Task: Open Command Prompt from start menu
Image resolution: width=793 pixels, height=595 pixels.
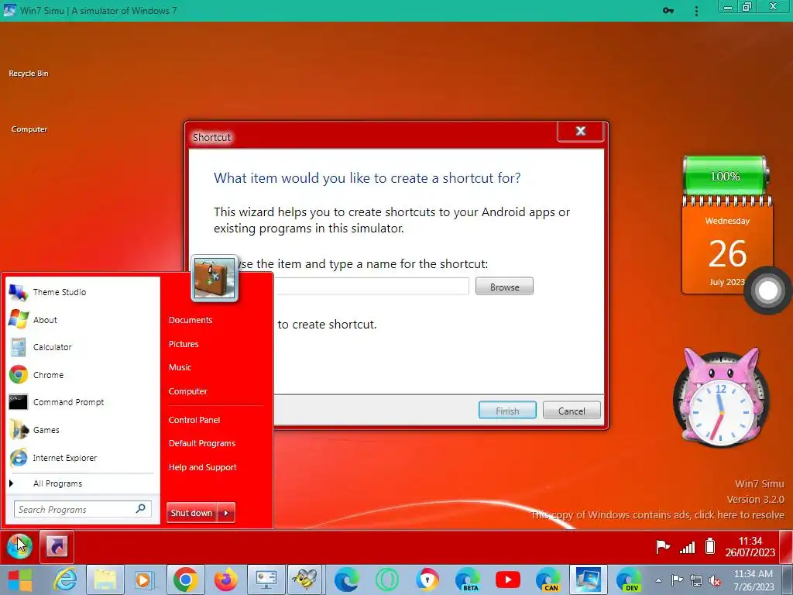Action: (81, 402)
